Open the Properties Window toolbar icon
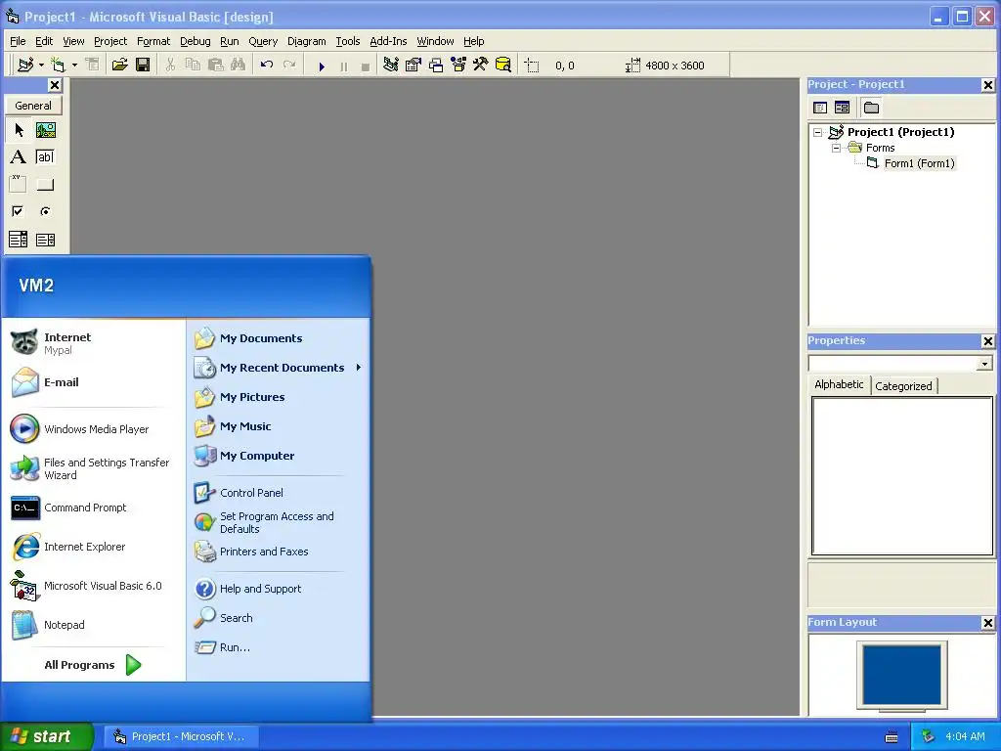This screenshot has width=1001, height=751. click(413, 65)
